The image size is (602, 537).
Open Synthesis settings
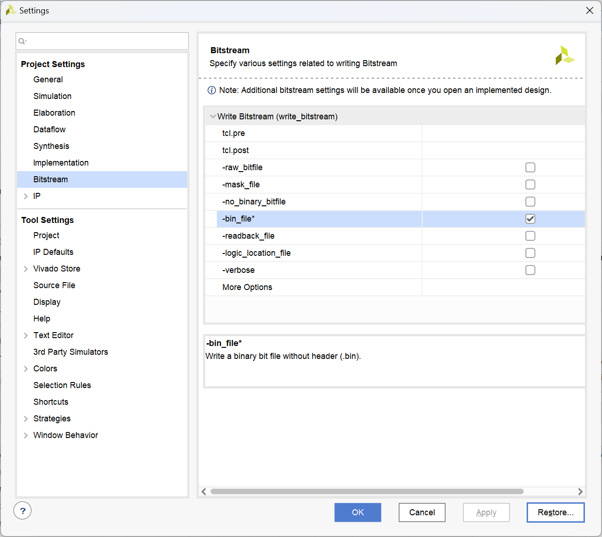[51, 146]
